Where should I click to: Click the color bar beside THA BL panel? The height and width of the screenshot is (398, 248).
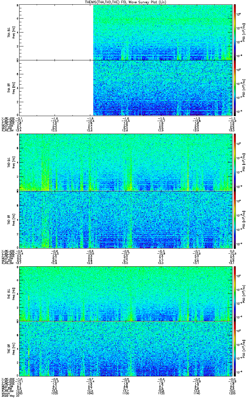pos(235,32)
